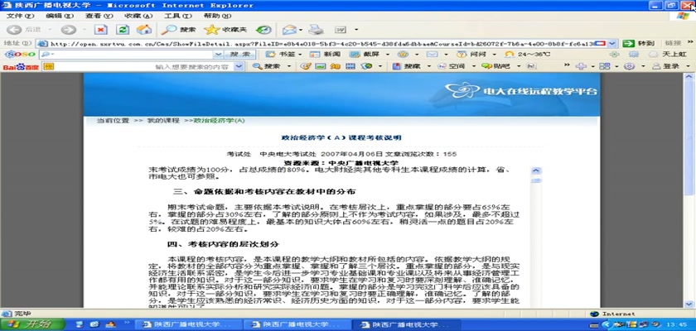Click SOSO Q&A (问问) button
The height and width of the screenshot is (331, 696).
point(471,54)
